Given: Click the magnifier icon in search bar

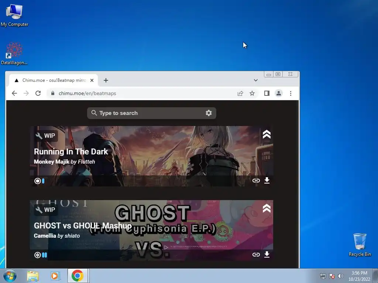Looking at the screenshot, I should tap(94, 113).
